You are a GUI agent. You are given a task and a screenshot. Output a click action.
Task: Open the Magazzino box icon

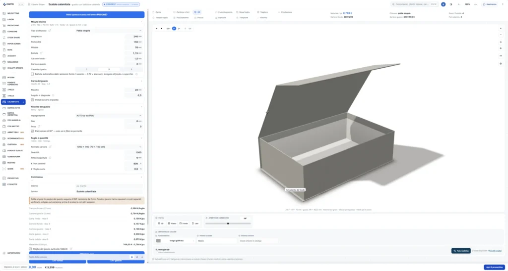4,62
